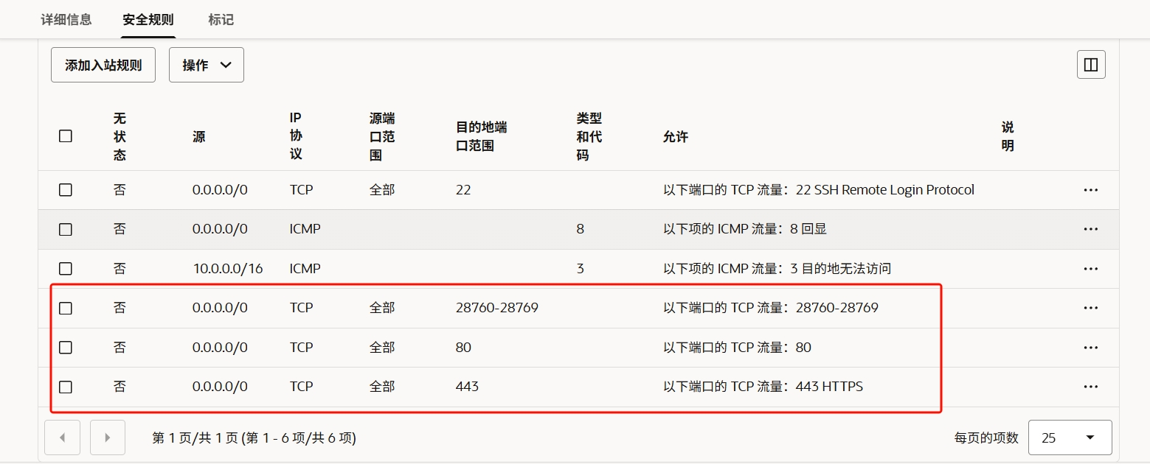The image size is (1150, 464).
Task: Open the column layout settings icon
Action: [x=1091, y=65]
